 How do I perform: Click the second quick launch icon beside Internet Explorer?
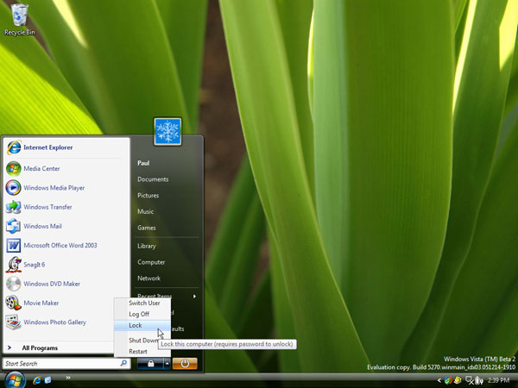point(47,380)
